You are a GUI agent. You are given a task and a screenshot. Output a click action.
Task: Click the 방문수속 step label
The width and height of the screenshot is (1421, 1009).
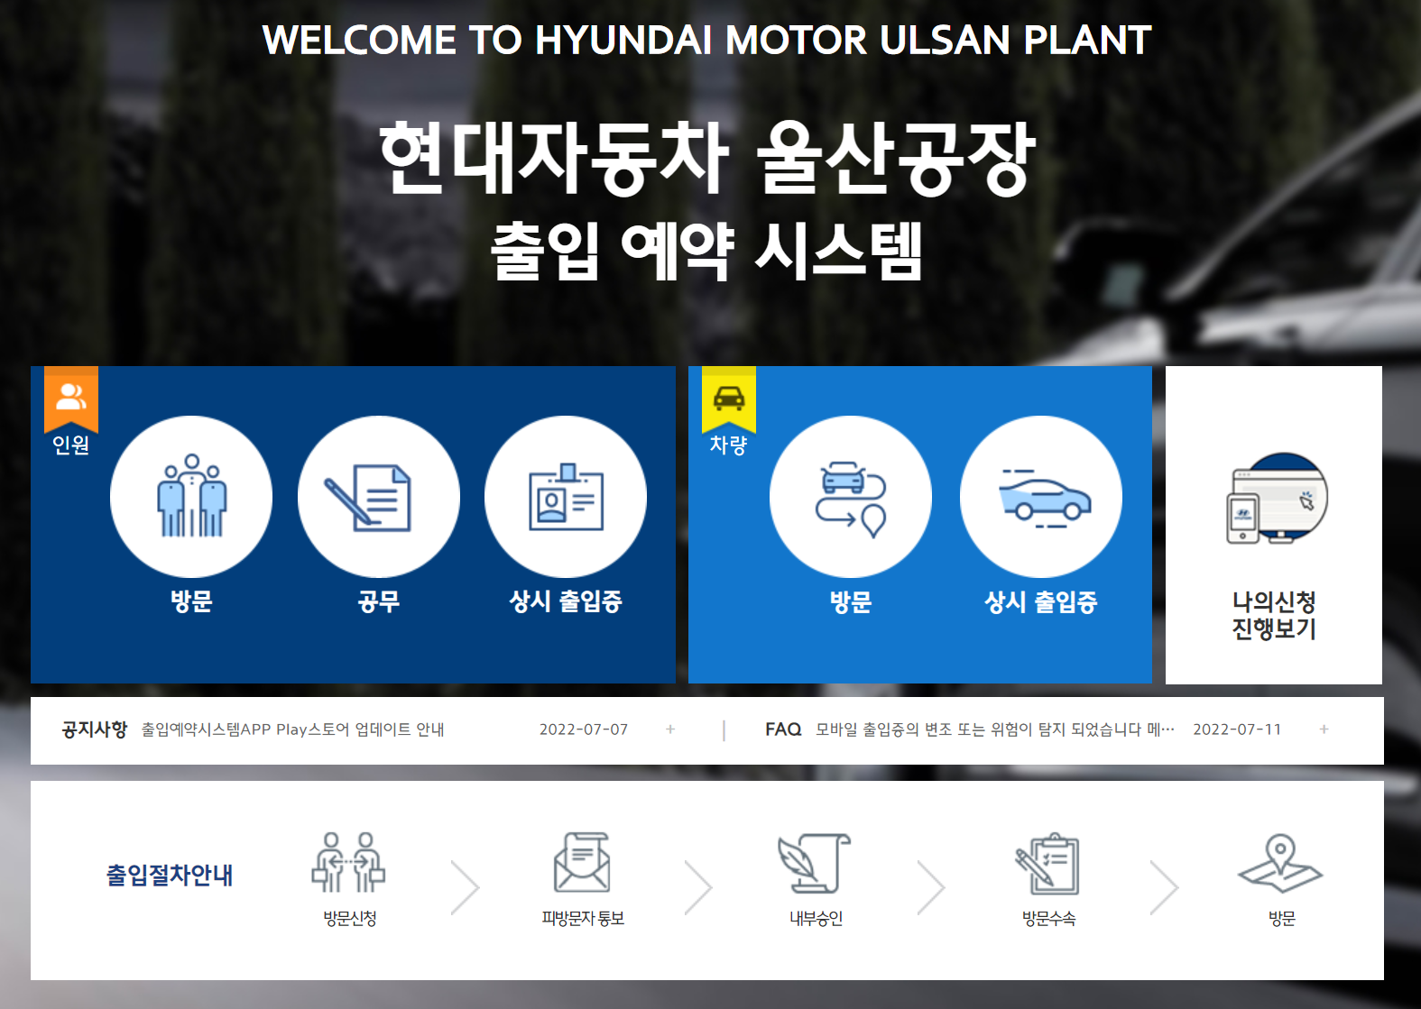tap(1048, 919)
